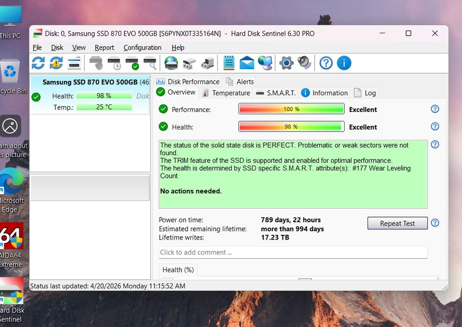Screen dimensions: 462x327
Task: Click 'more than 994 days' remaining lifetime value
Action: tap(292, 229)
